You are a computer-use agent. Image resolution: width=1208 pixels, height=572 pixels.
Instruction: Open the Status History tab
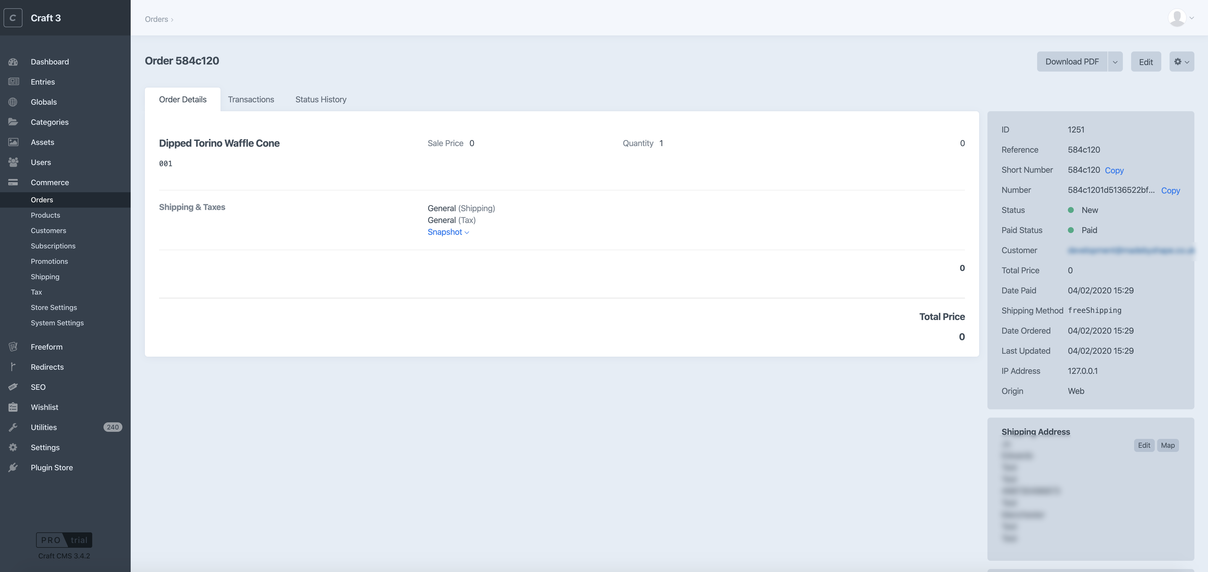point(320,99)
